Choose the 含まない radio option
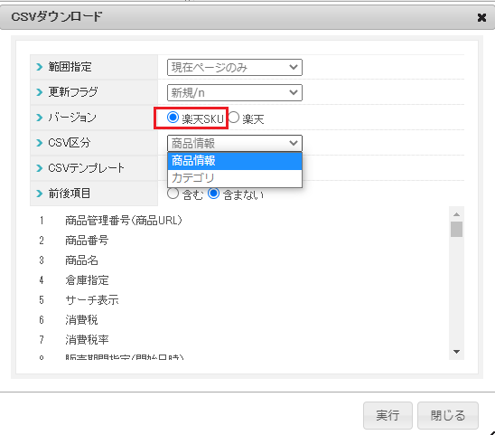The image size is (495, 435). point(213,194)
